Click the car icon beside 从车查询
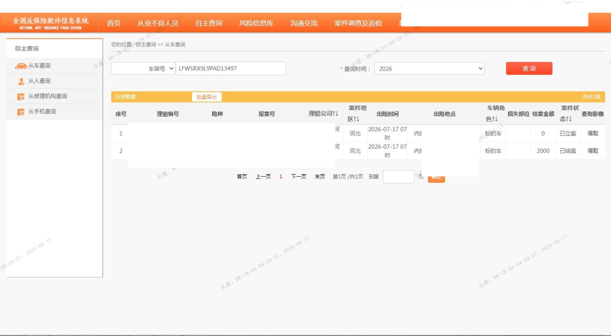This screenshot has width=611, height=336. [21, 66]
